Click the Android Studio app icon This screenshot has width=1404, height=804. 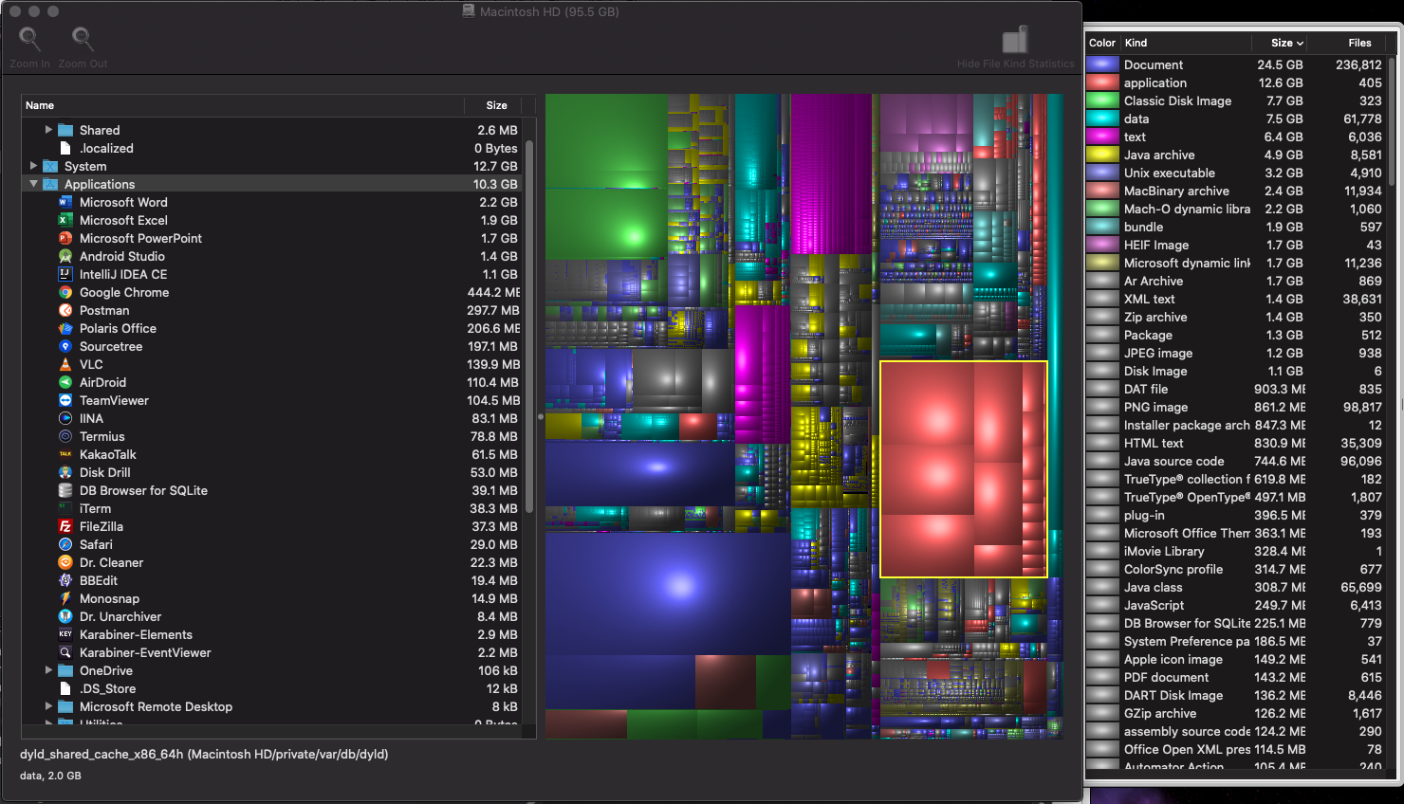pos(65,256)
